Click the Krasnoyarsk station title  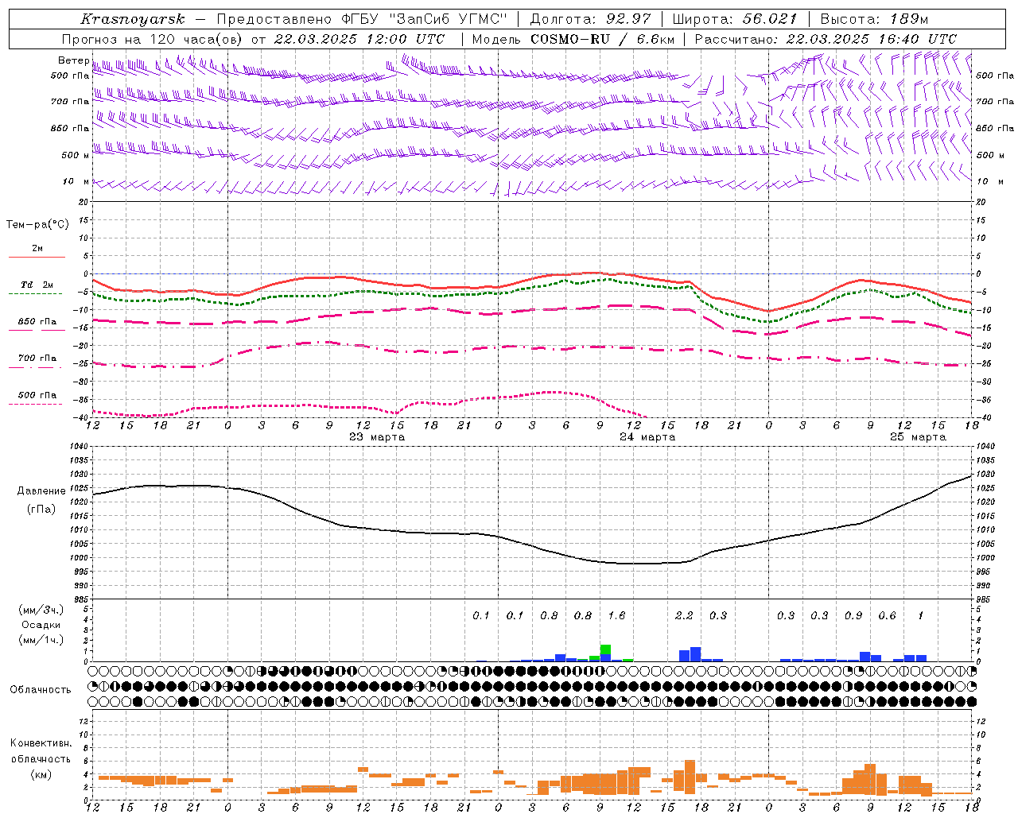point(133,19)
